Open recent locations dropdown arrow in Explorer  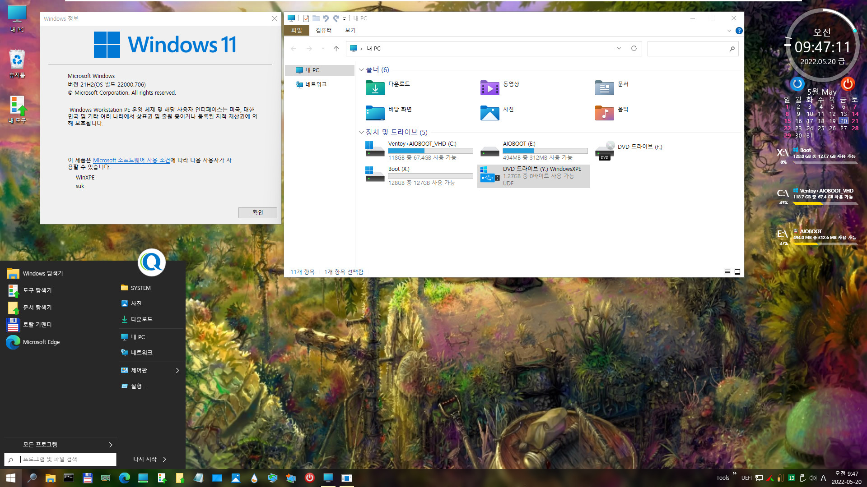pos(323,49)
